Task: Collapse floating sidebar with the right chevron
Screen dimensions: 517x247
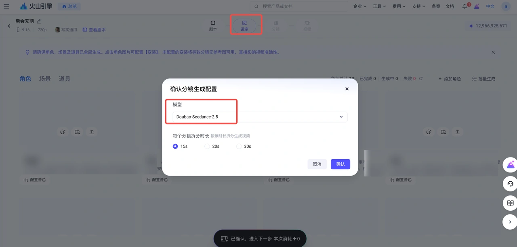Action: coord(510,222)
